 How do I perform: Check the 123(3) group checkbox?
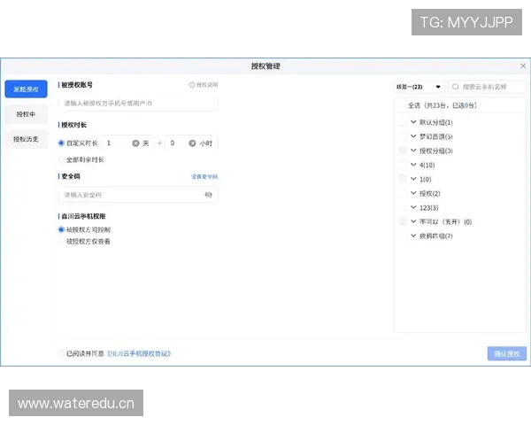click(x=403, y=207)
